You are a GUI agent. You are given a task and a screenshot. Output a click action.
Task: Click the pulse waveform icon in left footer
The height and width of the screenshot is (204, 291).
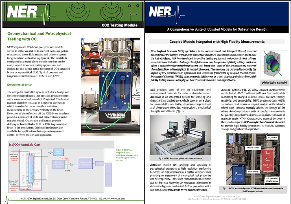(7, 200)
